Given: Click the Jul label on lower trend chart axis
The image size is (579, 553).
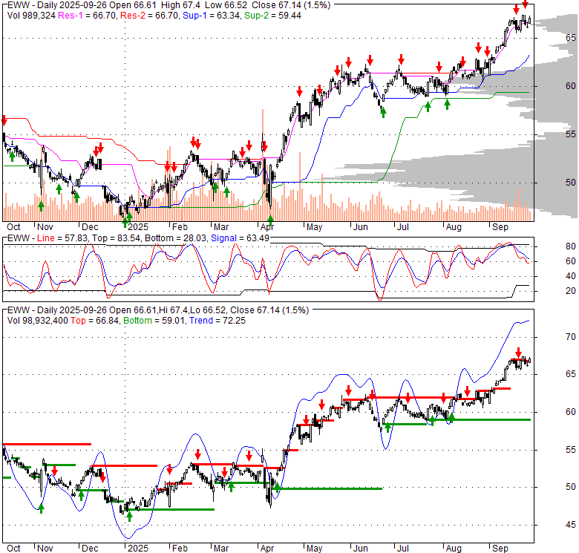Looking at the screenshot, I should pyautogui.click(x=402, y=549).
